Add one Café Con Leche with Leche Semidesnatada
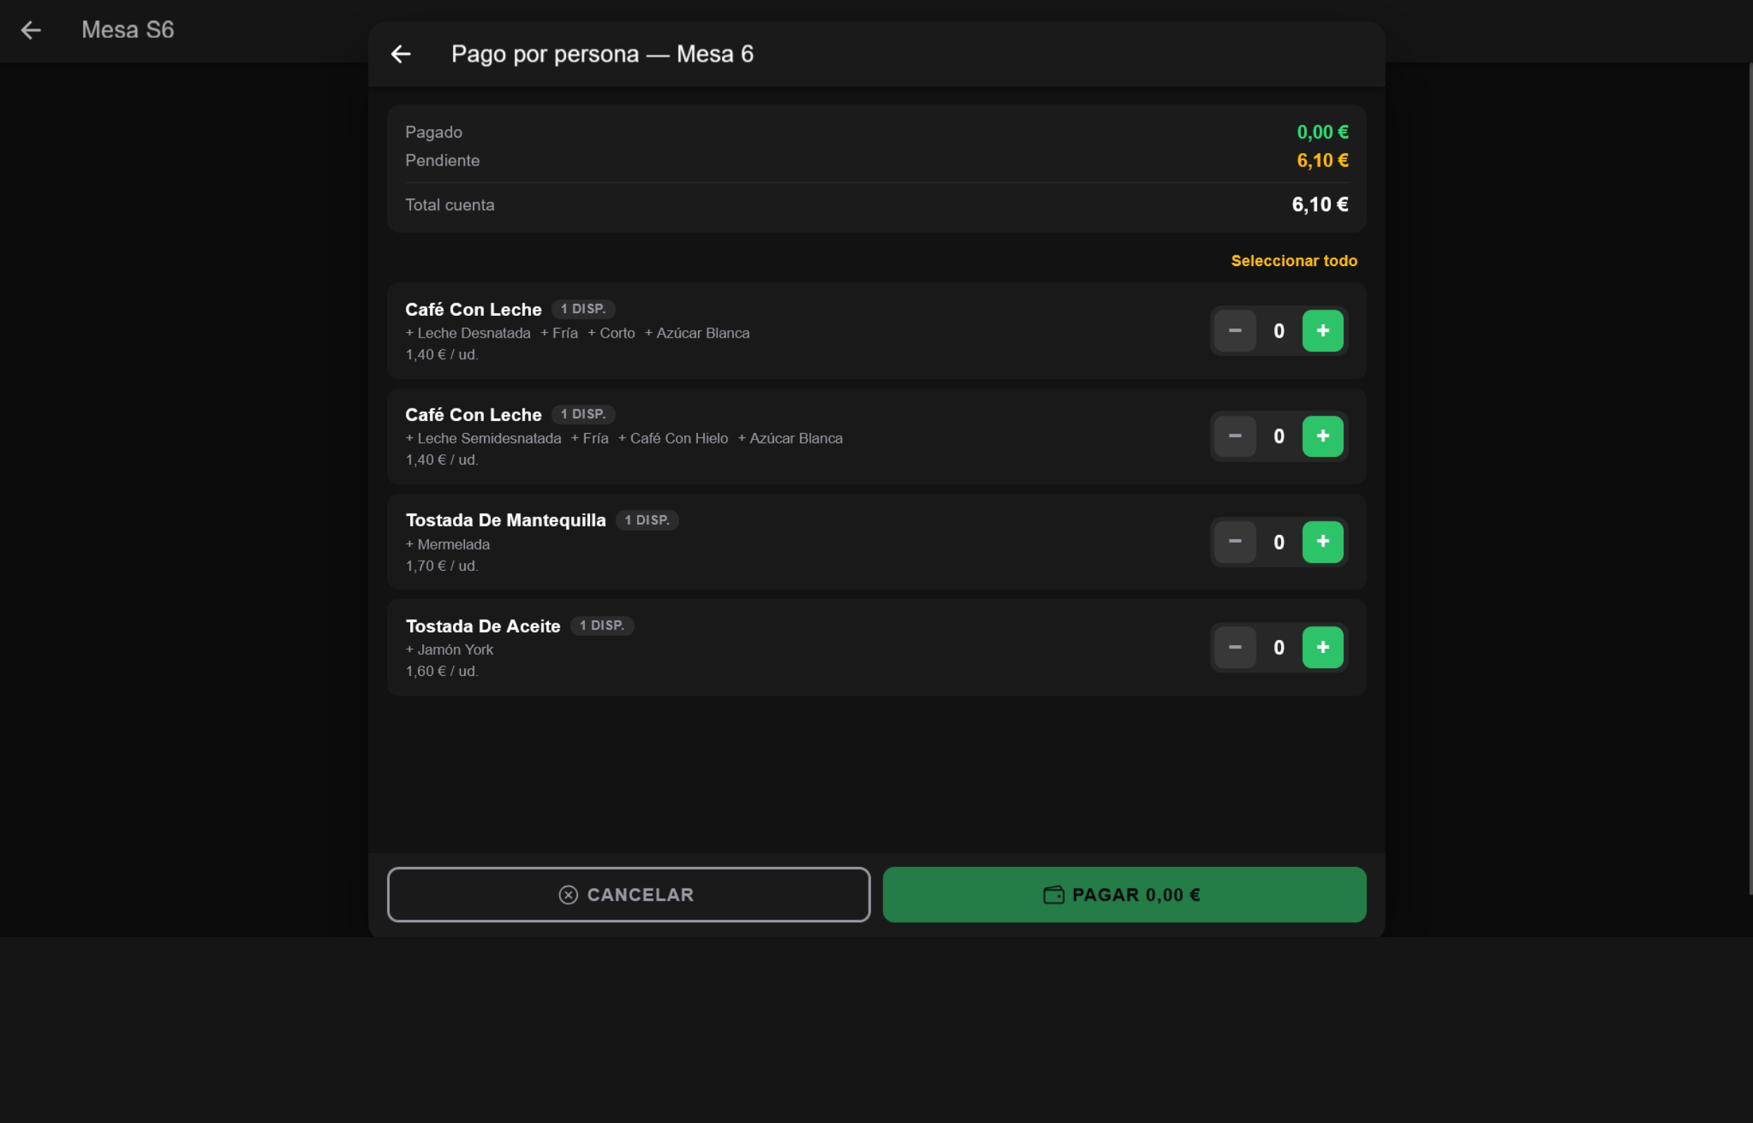The width and height of the screenshot is (1753, 1123). (x=1322, y=436)
